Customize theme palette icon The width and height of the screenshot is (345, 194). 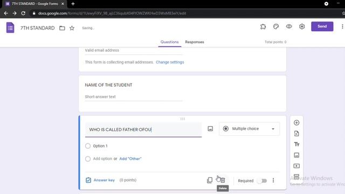[x=276, y=26]
